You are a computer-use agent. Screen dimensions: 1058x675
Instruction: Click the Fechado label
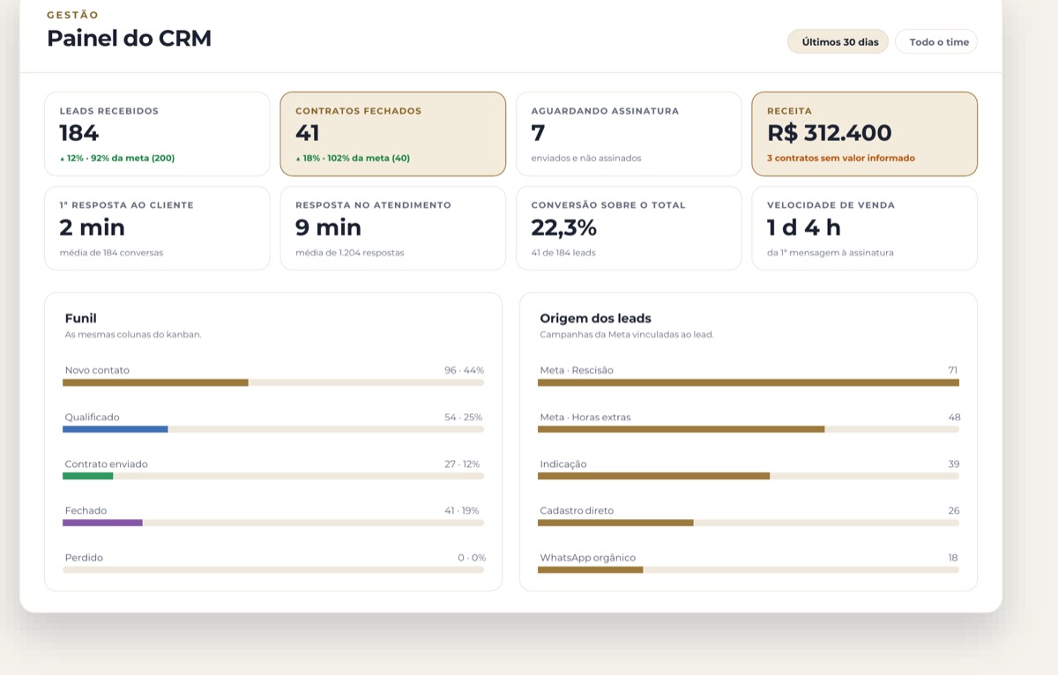click(x=86, y=510)
